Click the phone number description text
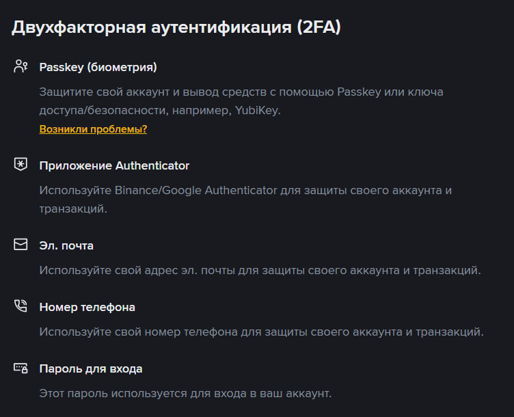Image resolution: width=514 pixels, height=417 pixels. [261, 332]
